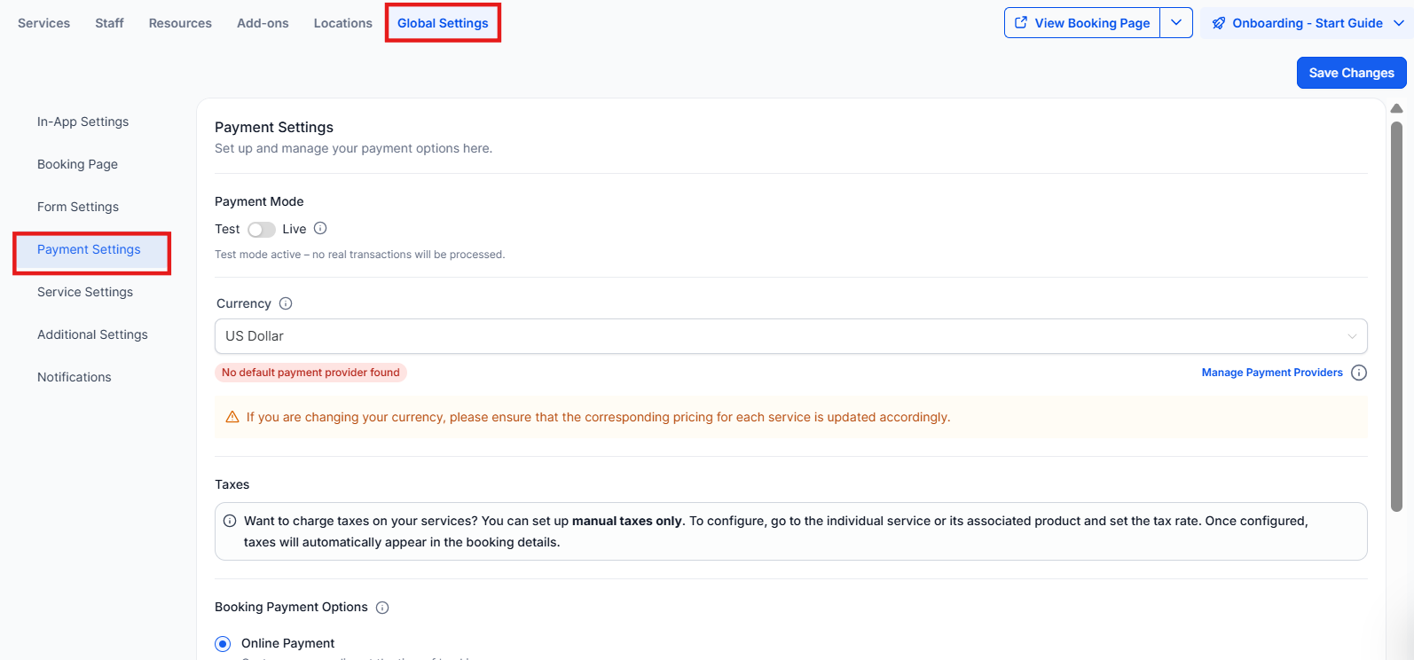1414x660 pixels.
Task: Toggle Payment Mode from Test to Live
Action: [x=261, y=230]
